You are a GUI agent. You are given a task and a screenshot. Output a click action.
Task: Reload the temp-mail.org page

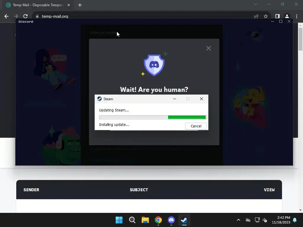point(25,16)
